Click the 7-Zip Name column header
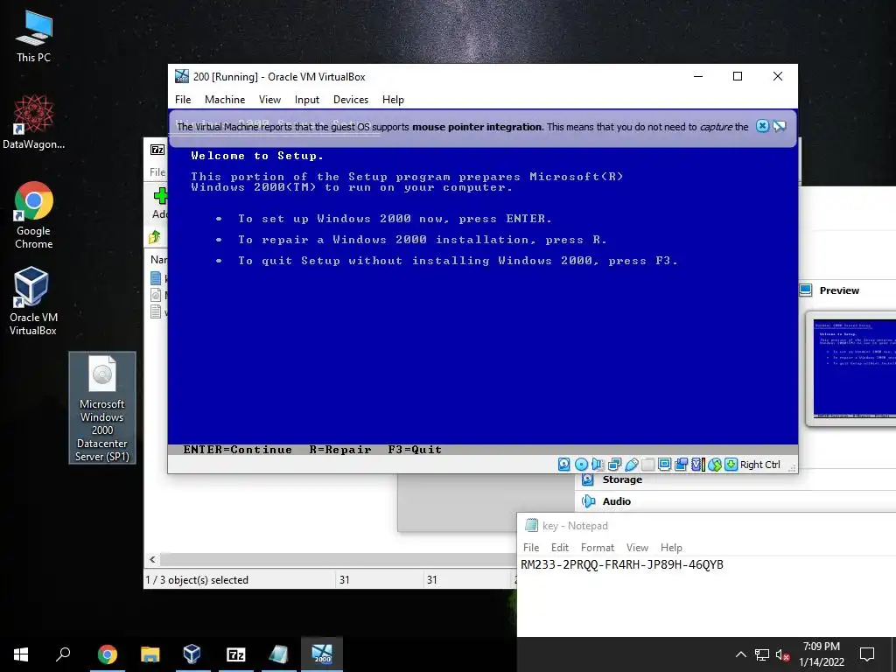The width and height of the screenshot is (896, 672). pos(158,259)
